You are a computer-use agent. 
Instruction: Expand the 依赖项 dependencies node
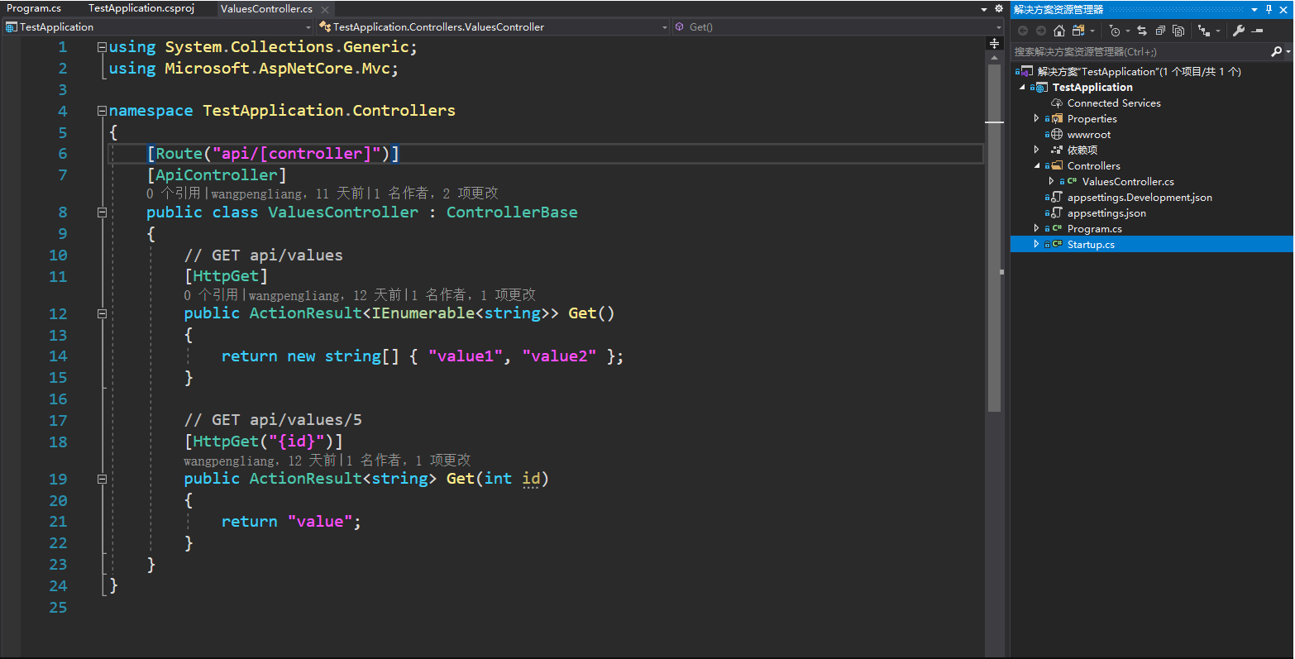(1037, 150)
